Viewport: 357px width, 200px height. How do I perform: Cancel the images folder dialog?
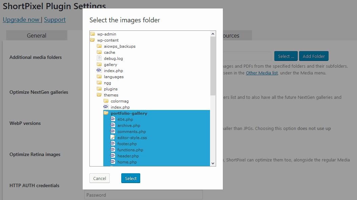99,178
